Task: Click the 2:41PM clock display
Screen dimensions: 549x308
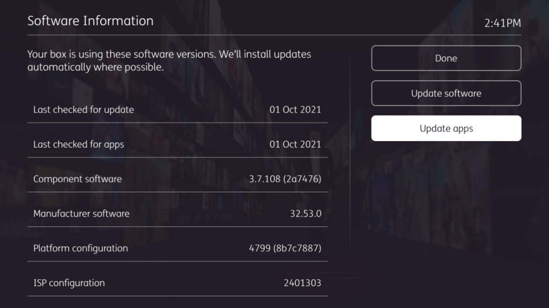Action: click(502, 23)
